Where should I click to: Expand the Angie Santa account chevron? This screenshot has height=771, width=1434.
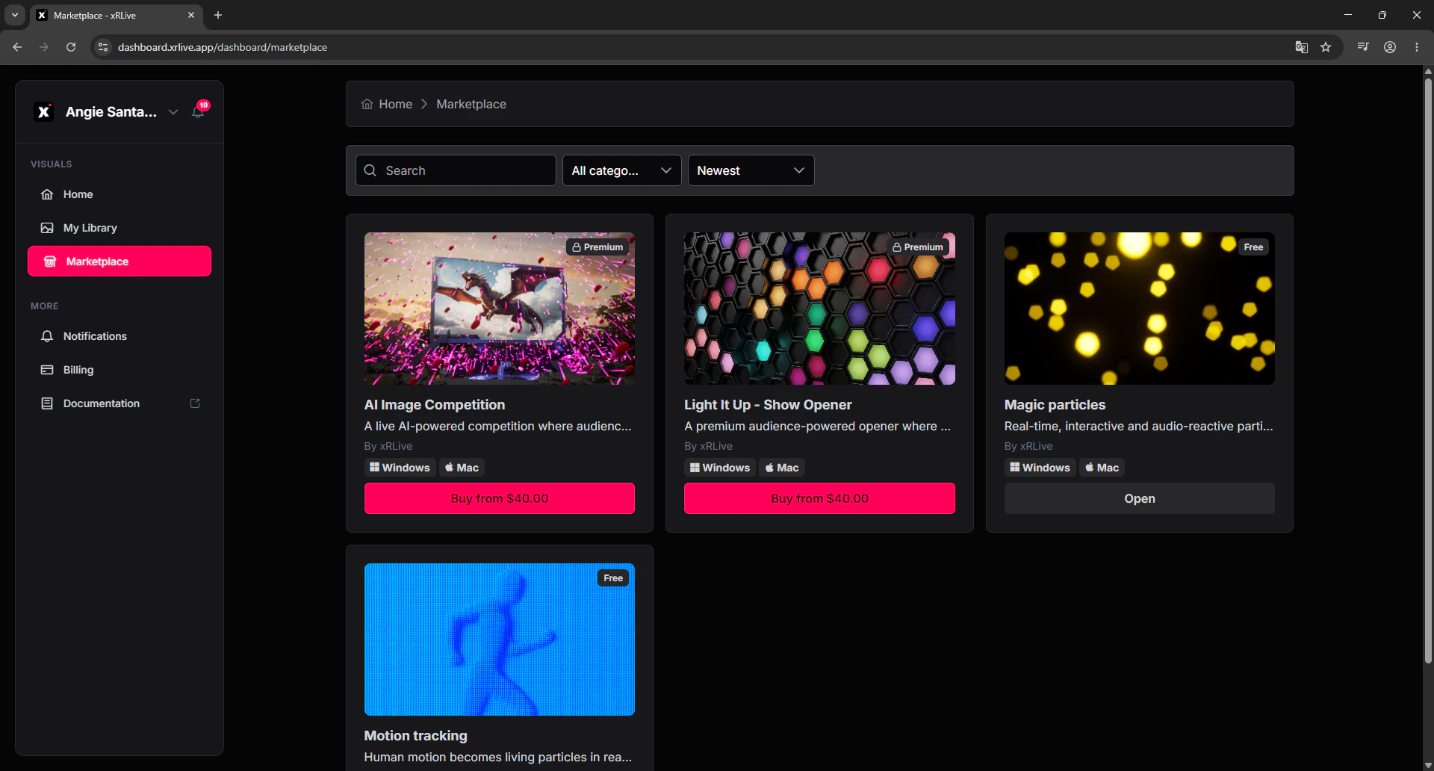pos(173,111)
